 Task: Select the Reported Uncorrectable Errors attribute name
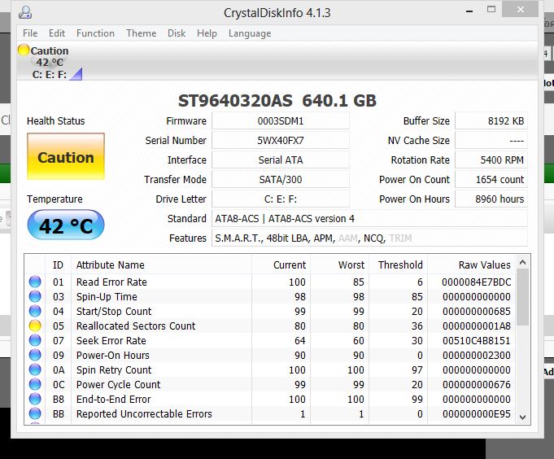[x=144, y=413]
